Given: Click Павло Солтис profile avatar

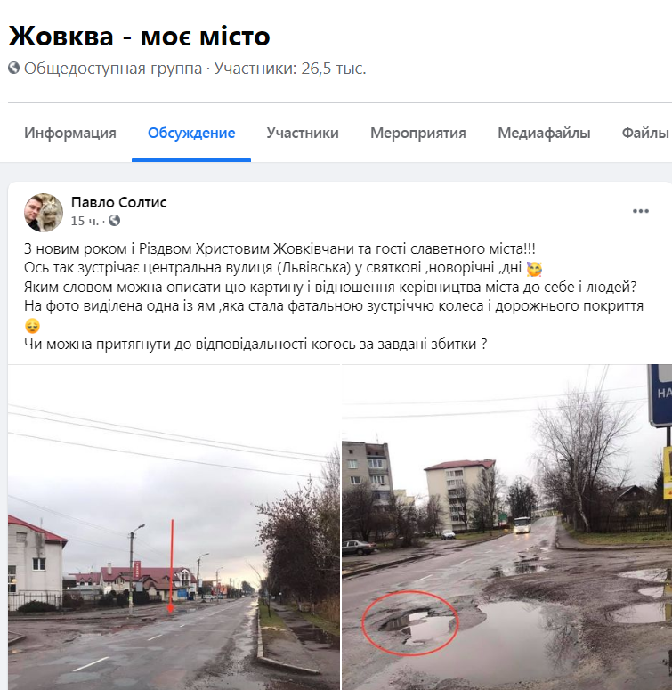Looking at the screenshot, I should pyautogui.click(x=43, y=213).
